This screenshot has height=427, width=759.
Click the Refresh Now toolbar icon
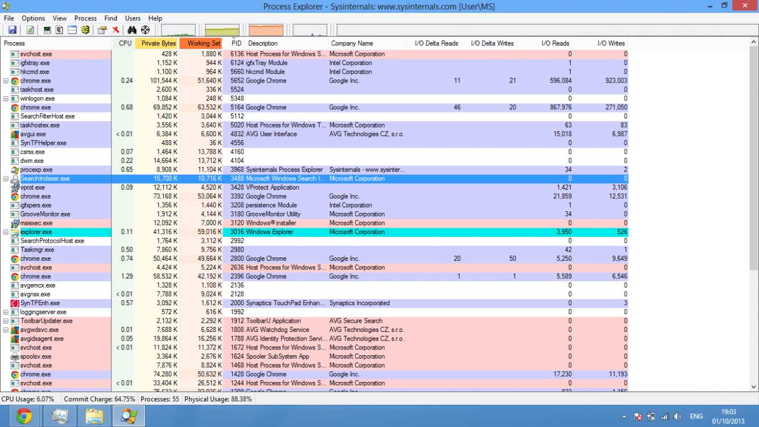(x=30, y=30)
